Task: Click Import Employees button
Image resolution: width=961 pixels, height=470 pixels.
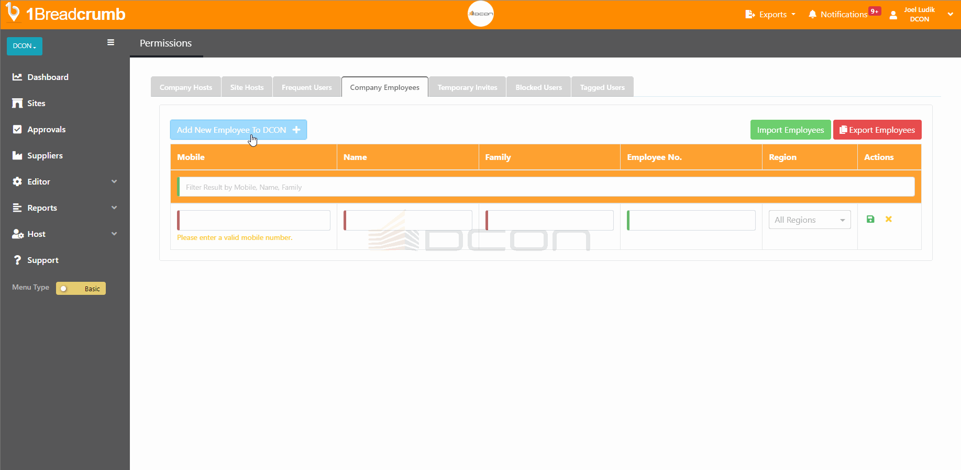Action: pos(790,130)
